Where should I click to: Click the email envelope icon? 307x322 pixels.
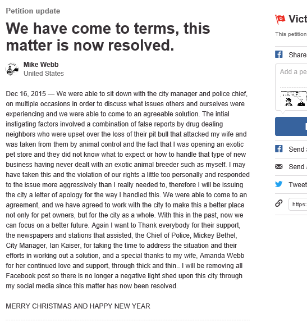279,166
